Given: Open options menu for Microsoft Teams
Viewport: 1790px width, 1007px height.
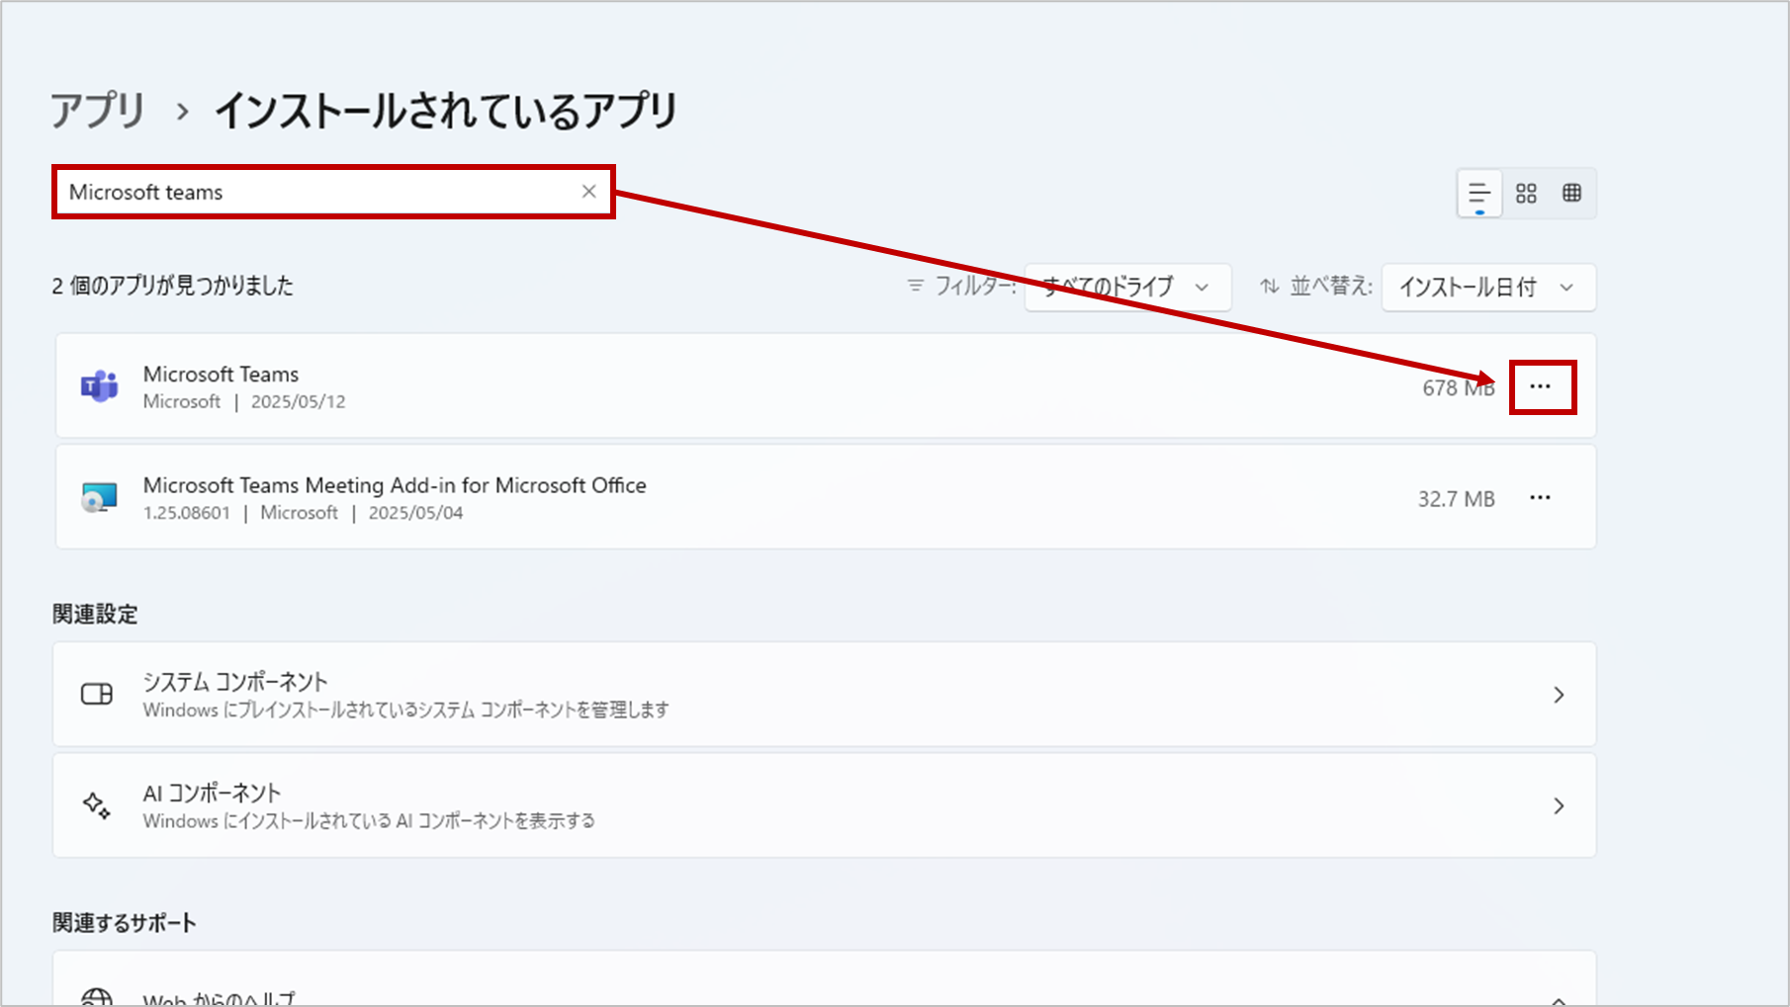Looking at the screenshot, I should (x=1541, y=387).
